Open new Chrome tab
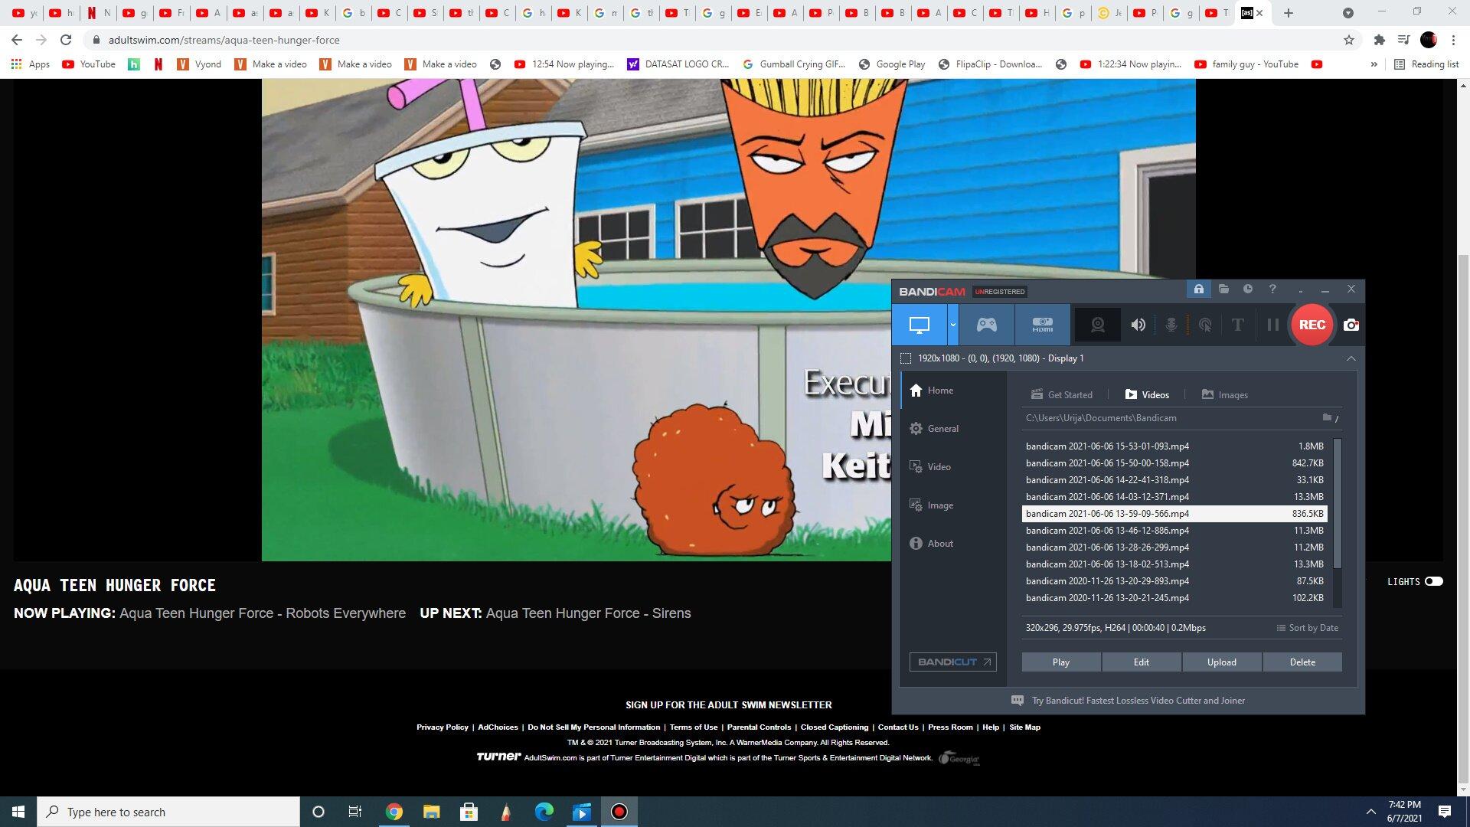 click(x=1289, y=13)
